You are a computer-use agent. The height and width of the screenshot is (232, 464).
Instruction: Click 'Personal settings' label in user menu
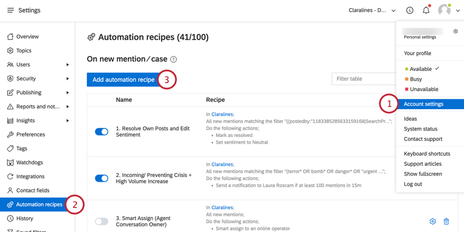pos(420,37)
